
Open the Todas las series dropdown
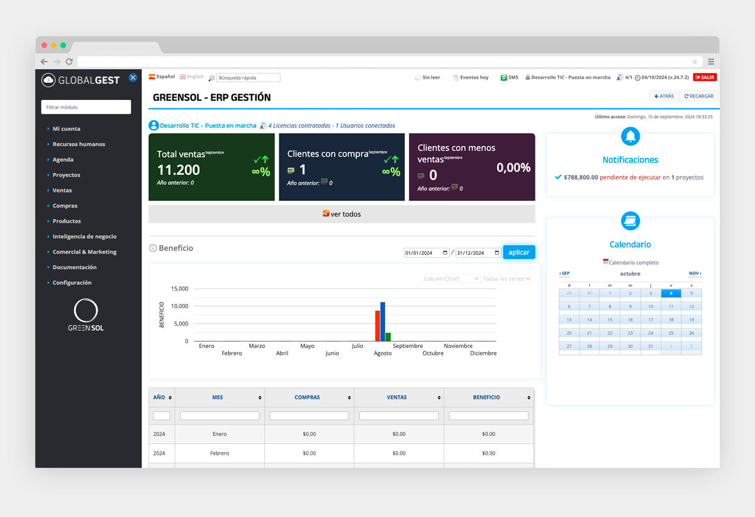click(506, 279)
